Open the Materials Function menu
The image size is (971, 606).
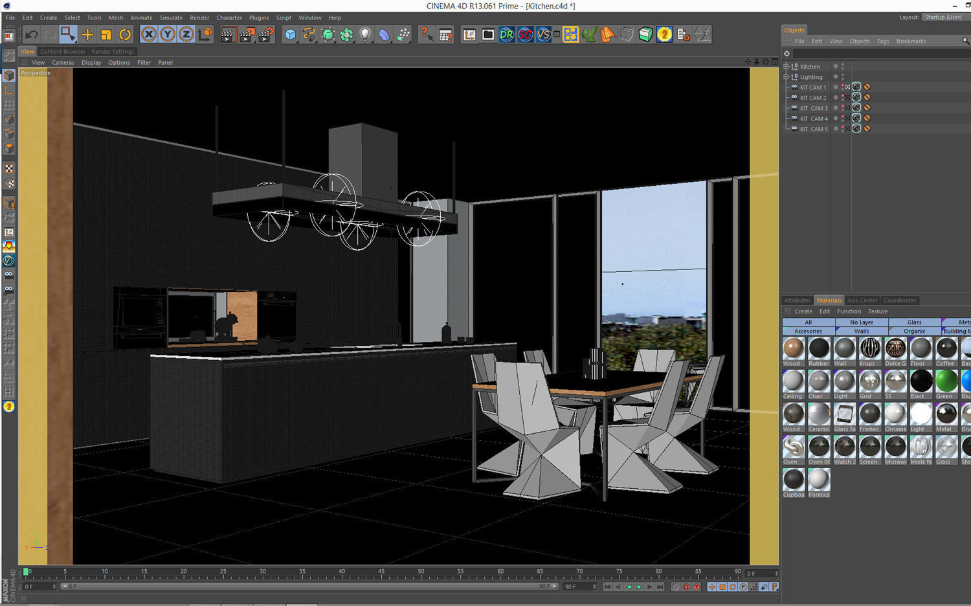click(849, 311)
